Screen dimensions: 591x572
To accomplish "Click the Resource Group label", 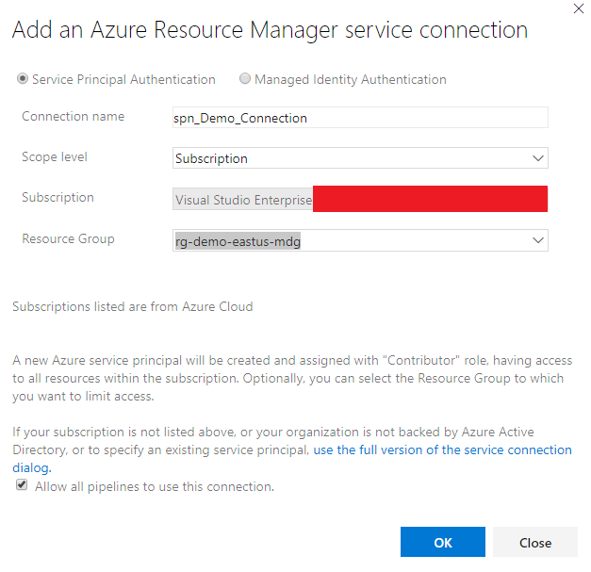I will point(68,239).
